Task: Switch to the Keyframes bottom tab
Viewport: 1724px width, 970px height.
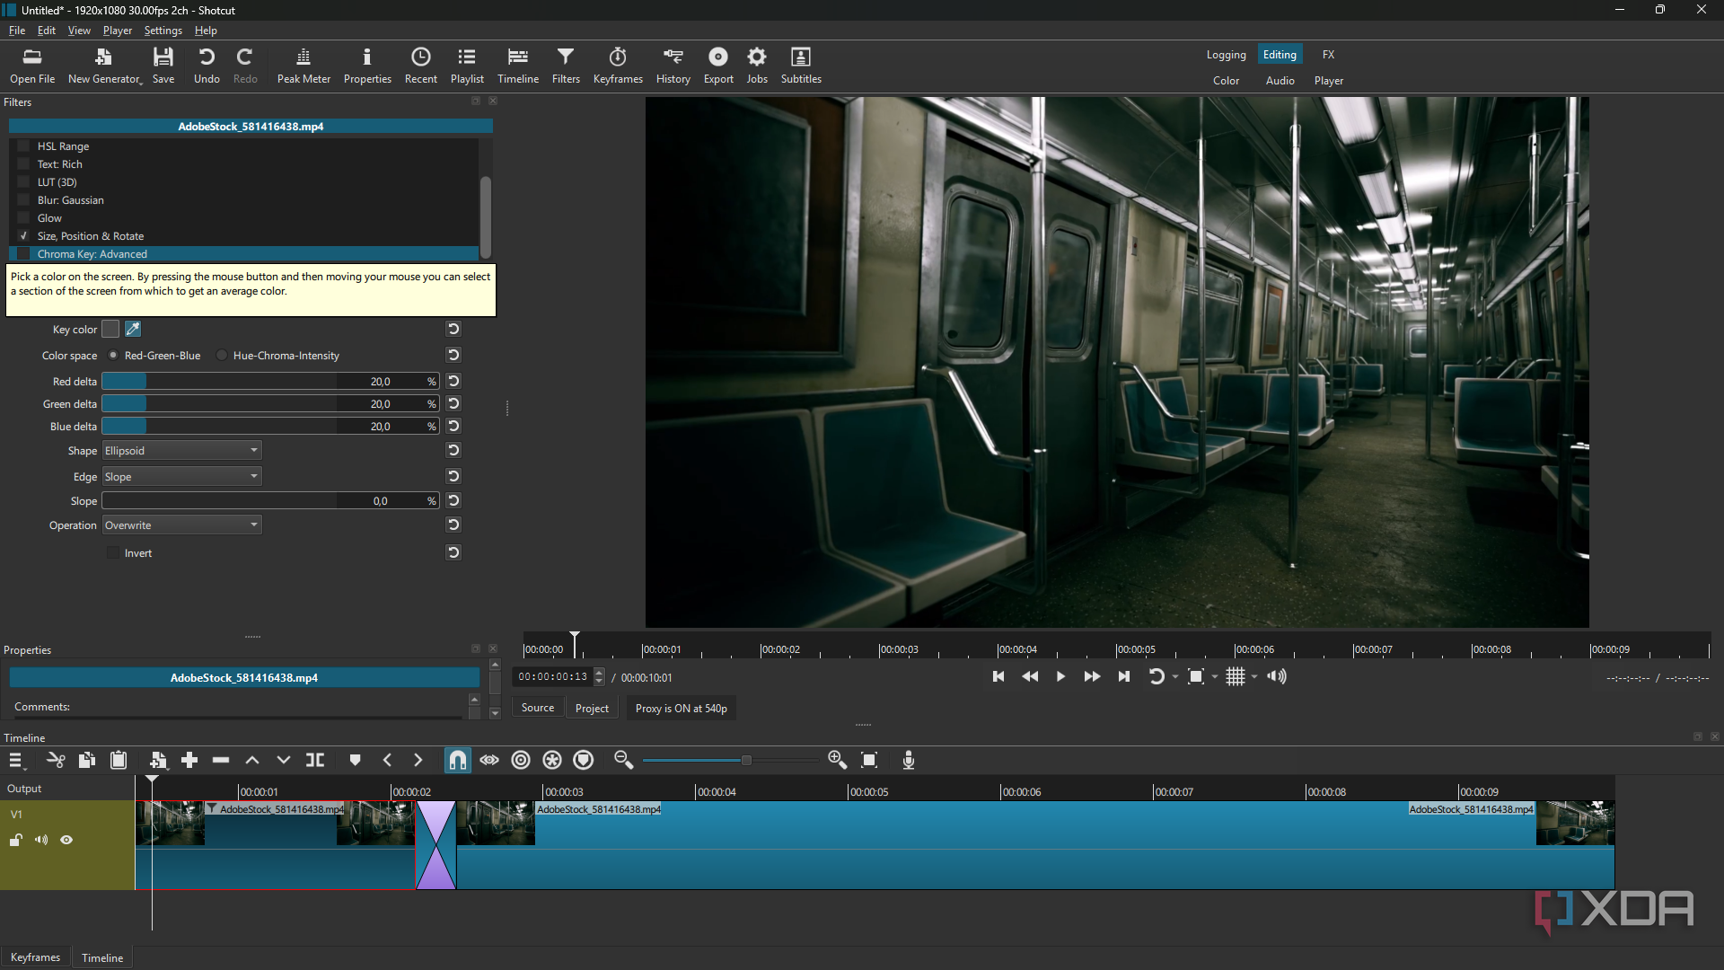Action: tap(35, 957)
